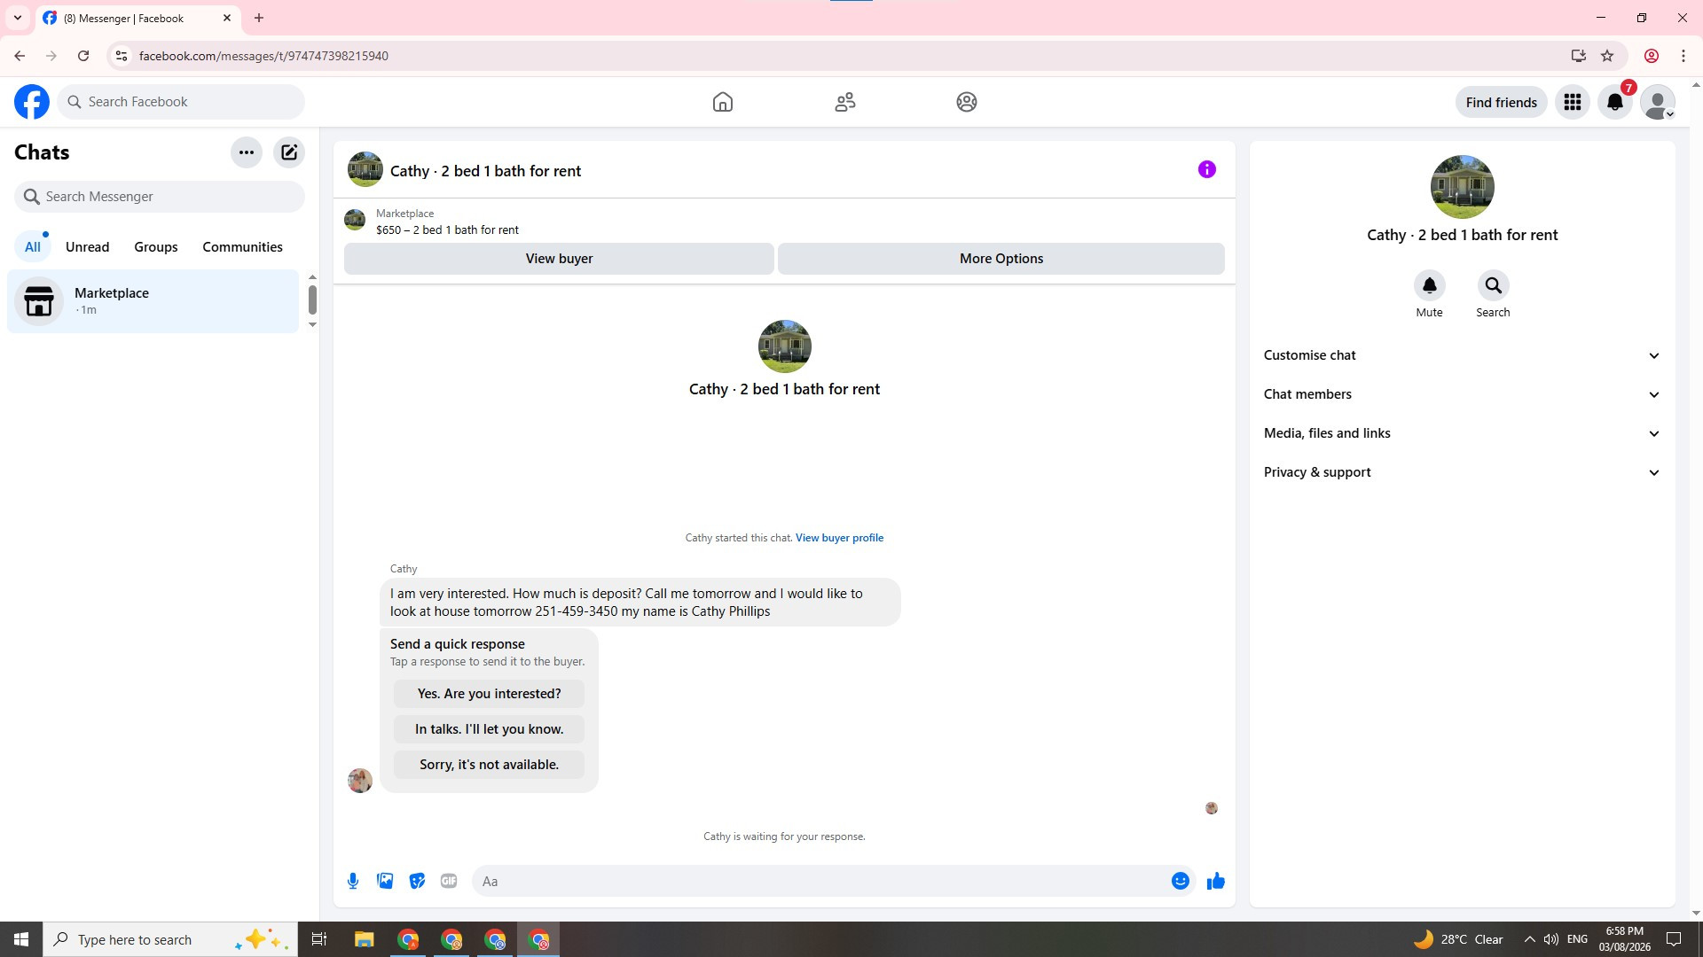The image size is (1703, 957).
Task: Open the emoji picker in message box
Action: point(1180,881)
